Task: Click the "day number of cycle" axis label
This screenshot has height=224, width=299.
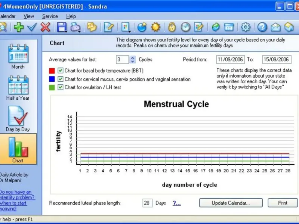Action: click(189, 185)
